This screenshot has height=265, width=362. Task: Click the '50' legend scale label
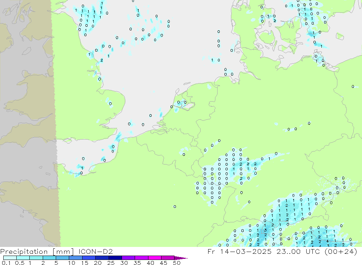pyautogui.click(x=177, y=263)
